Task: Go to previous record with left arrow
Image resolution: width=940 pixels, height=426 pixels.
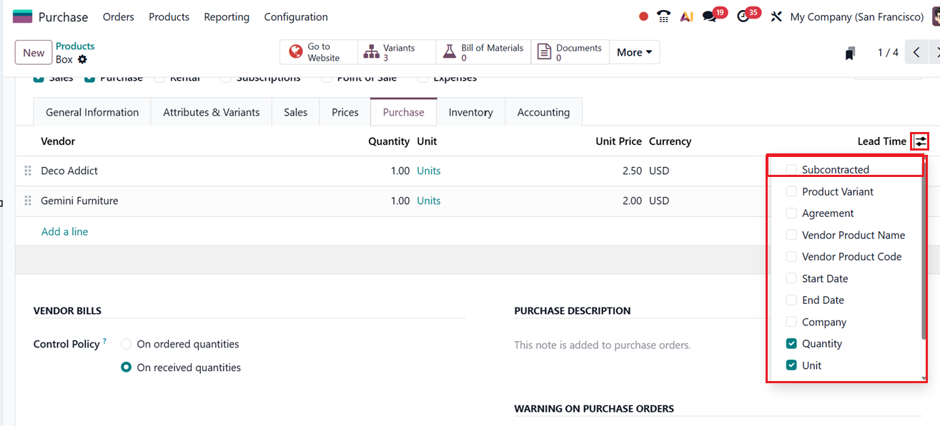Action: (x=916, y=52)
